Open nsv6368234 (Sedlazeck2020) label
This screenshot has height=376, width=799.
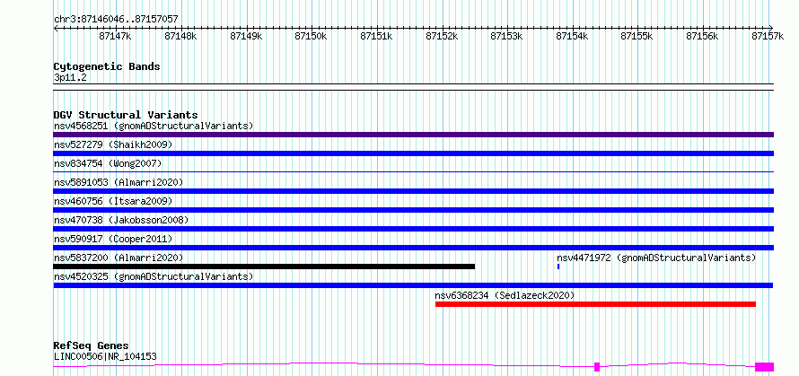click(505, 295)
